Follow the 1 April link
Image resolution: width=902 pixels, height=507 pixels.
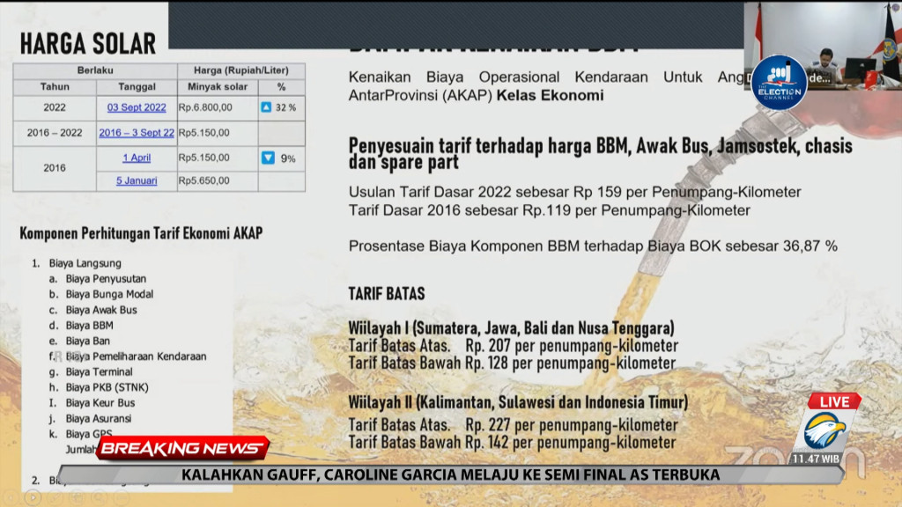pos(137,158)
